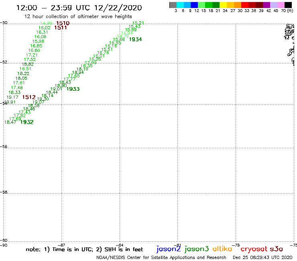
Task: Select wave height reading 16.08
Action: click(40, 37)
